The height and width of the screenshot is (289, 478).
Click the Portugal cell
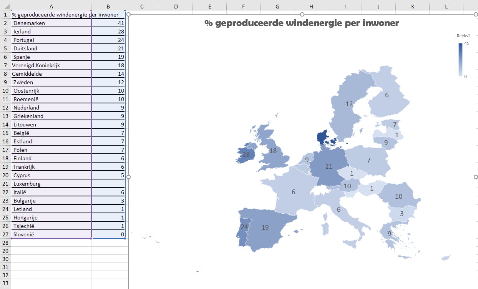tap(51, 40)
